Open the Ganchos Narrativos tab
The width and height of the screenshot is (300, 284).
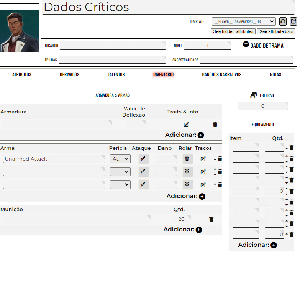coord(222,75)
